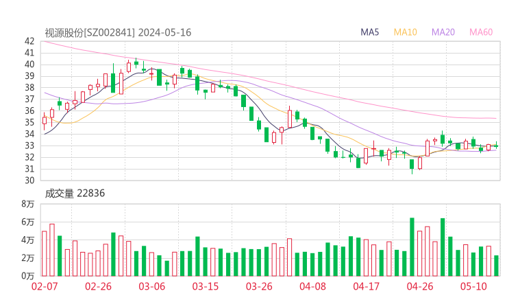The height and width of the screenshot is (302, 507).
Task: Click the price axis value 40
Action: point(29,65)
